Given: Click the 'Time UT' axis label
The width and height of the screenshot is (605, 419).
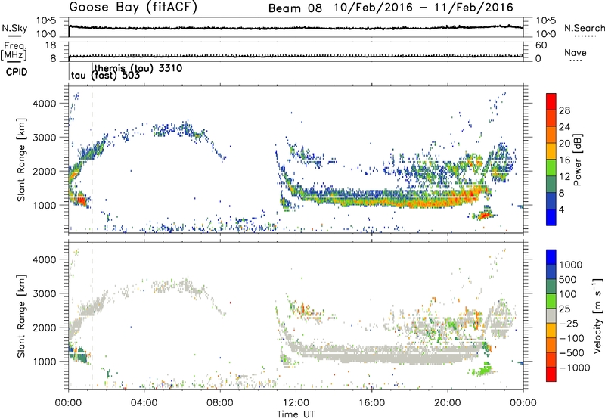Looking at the screenshot, I should (x=296, y=414).
